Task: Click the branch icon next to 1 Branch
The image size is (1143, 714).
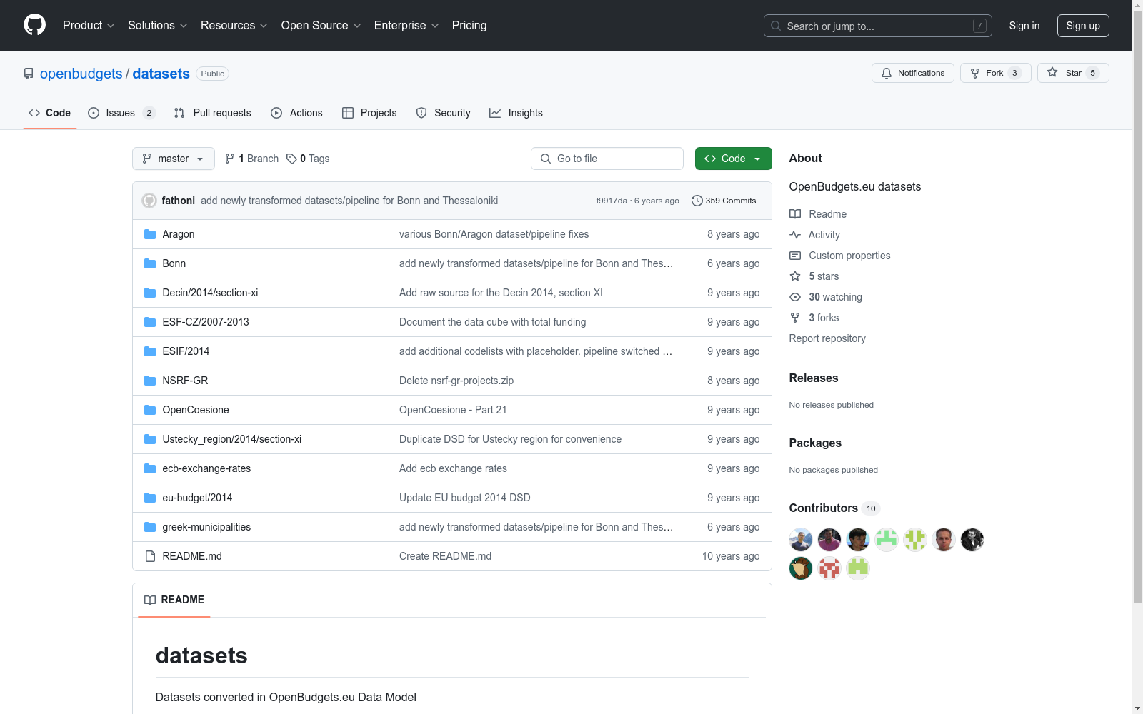Action: (230, 159)
